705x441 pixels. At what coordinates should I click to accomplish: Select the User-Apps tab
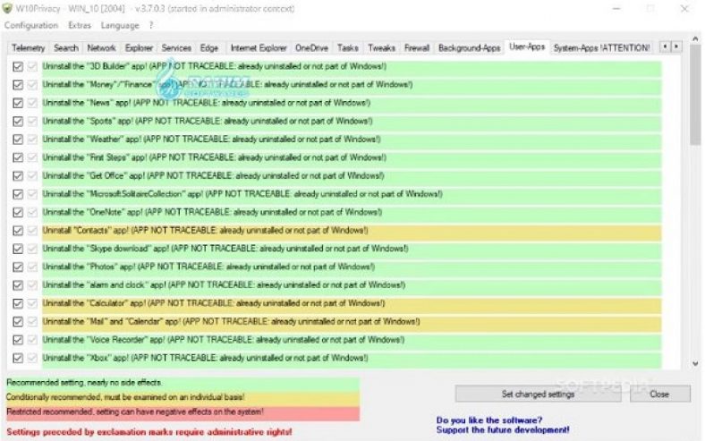(527, 47)
